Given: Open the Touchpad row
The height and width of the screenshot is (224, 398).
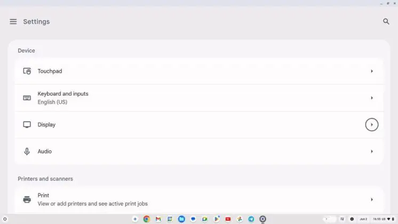Looking at the screenshot, I should [199, 71].
